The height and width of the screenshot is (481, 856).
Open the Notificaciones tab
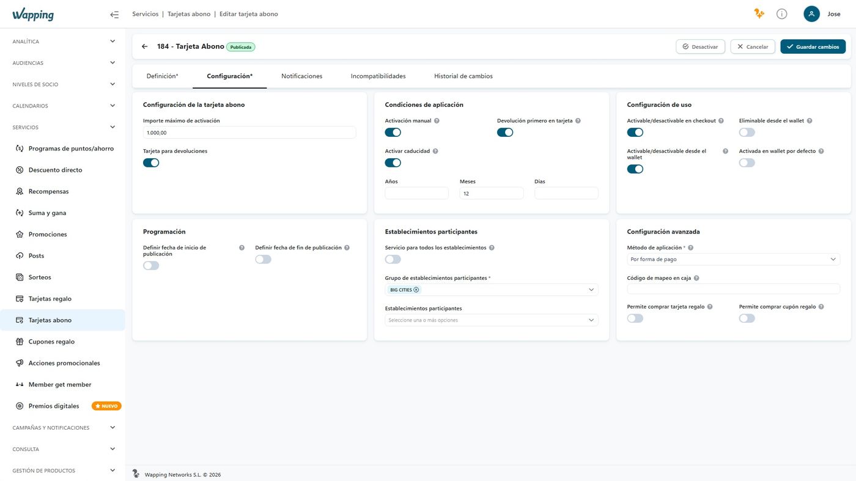(302, 76)
